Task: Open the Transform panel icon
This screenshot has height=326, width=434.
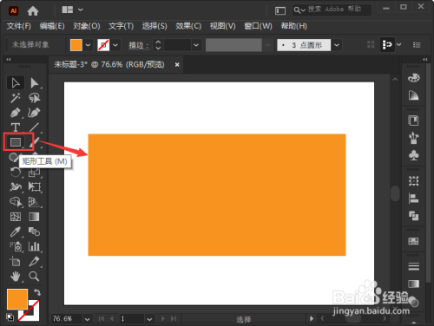Action: (x=413, y=181)
